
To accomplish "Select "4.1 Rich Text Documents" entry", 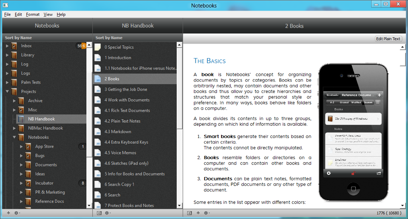I will click(135, 110).
